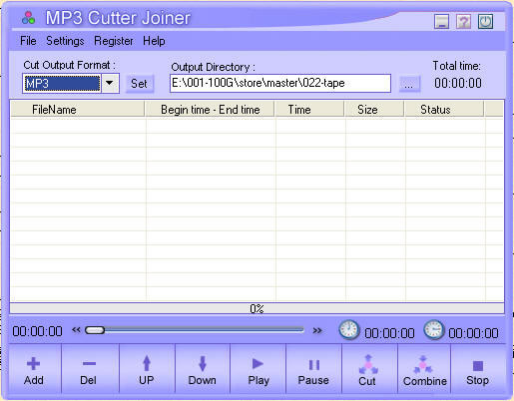Click the begin time value 00:00:00

[x=389, y=333]
